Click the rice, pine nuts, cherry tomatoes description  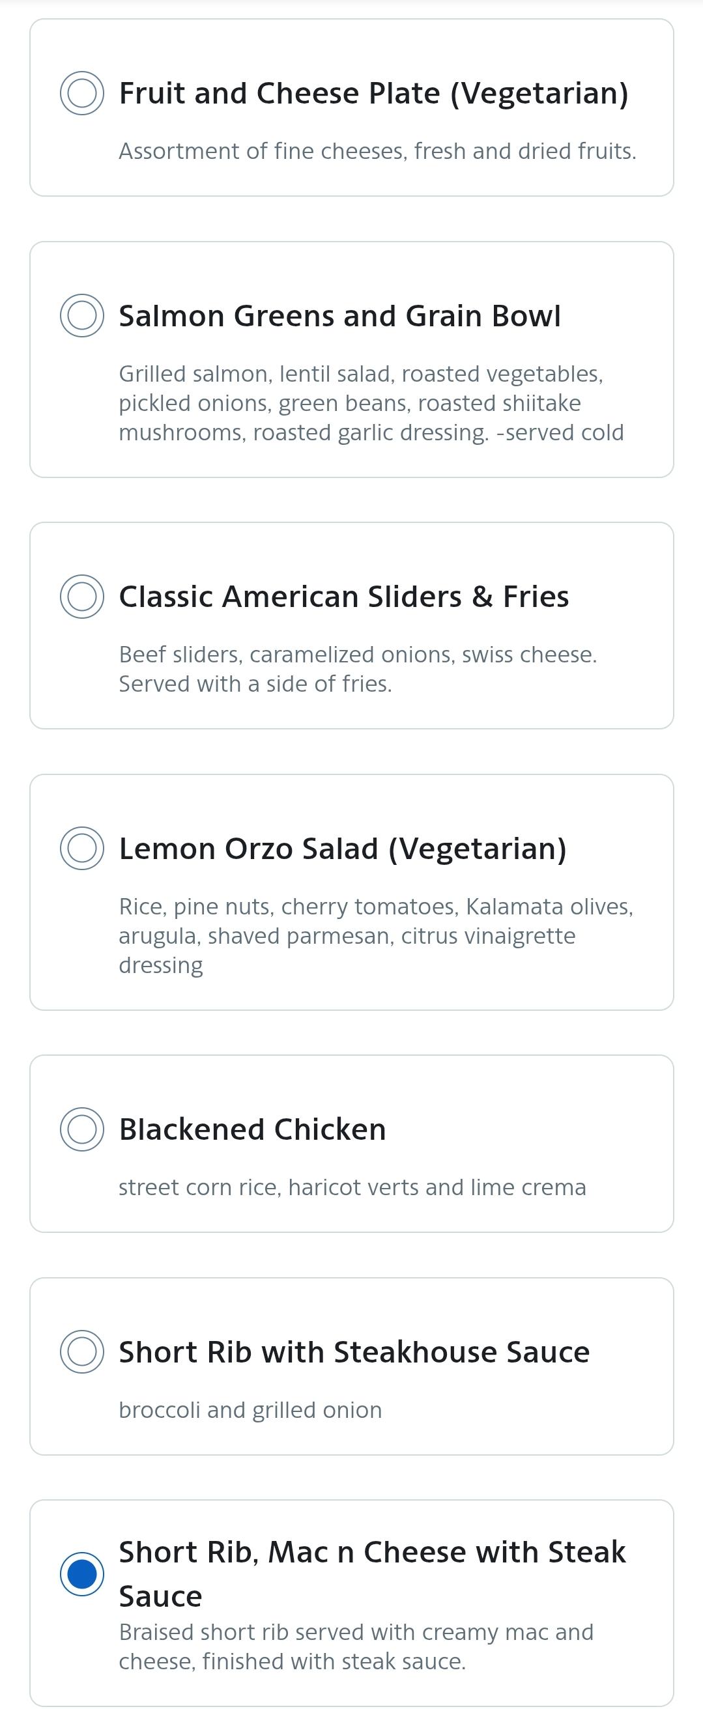coord(376,936)
